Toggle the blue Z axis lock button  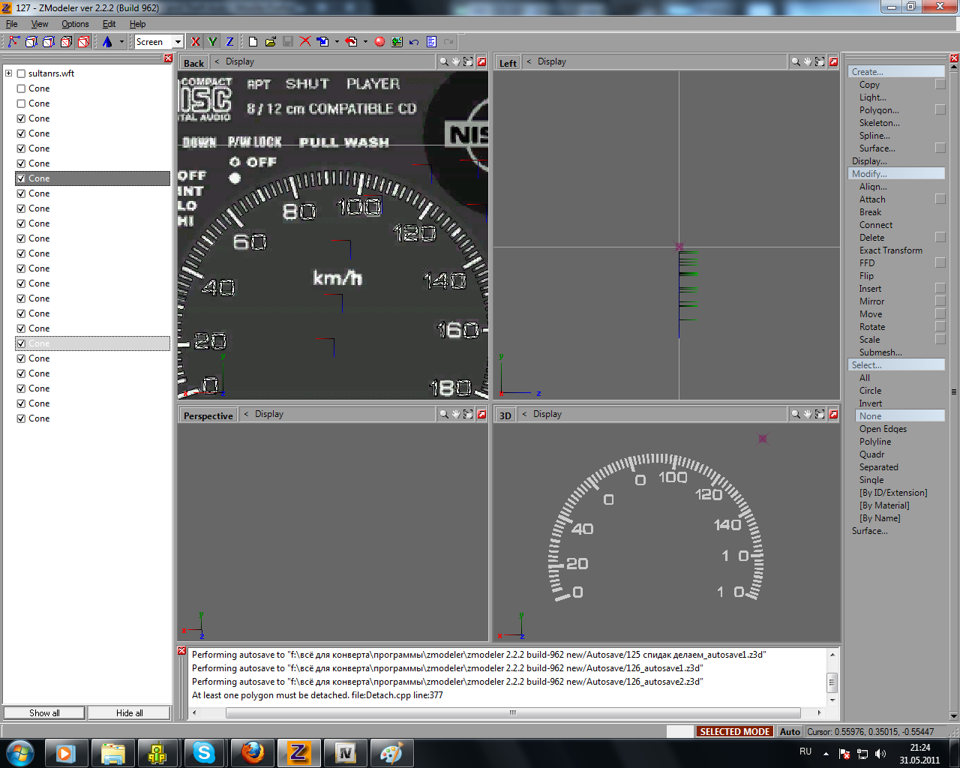coord(229,42)
